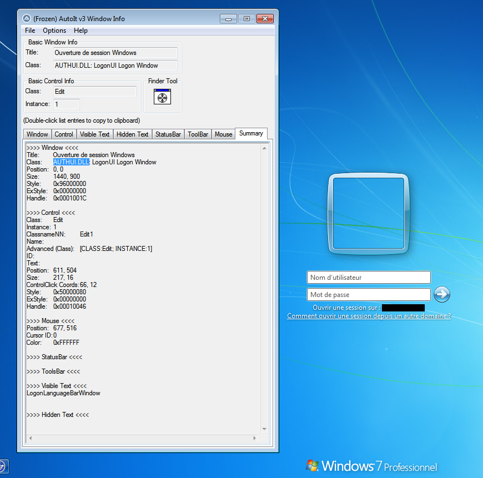Switch to the Control tab
This screenshot has height=478, width=483.
click(x=64, y=134)
